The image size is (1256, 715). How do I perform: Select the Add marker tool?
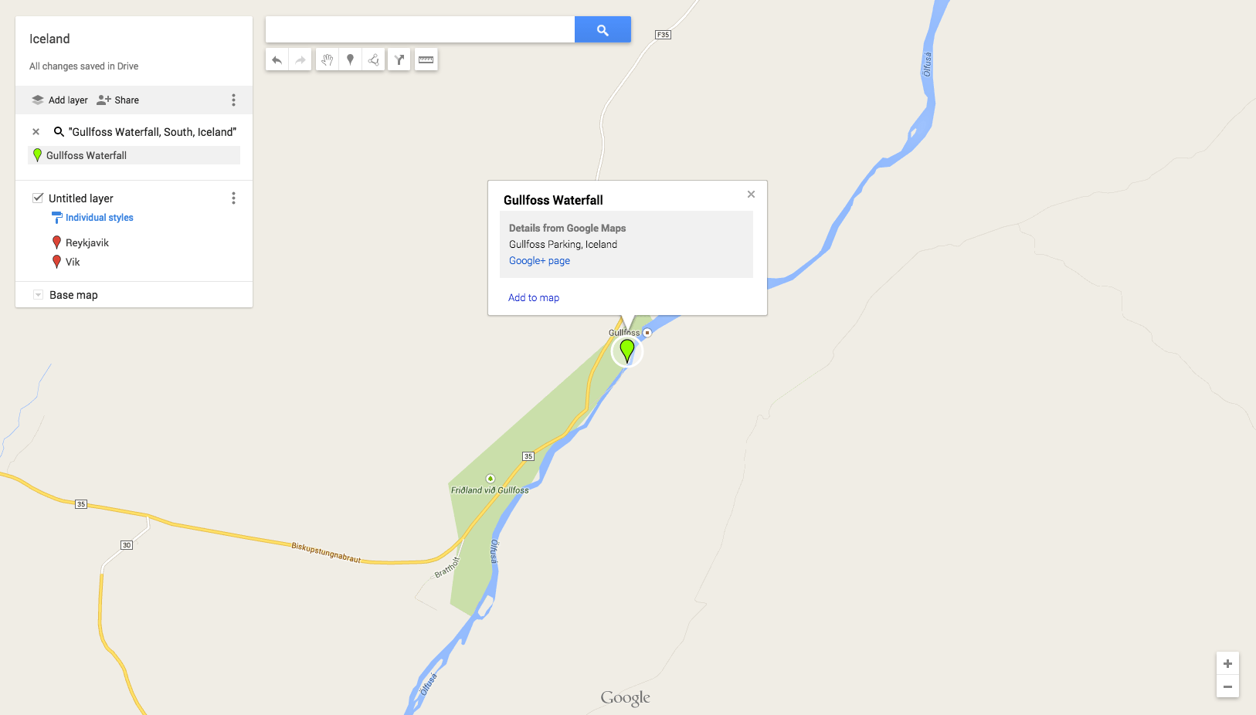coord(351,59)
